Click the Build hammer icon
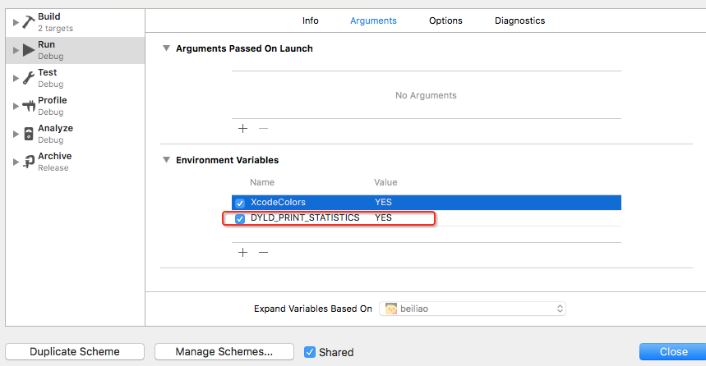The height and width of the screenshot is (366, 706). (28, 22)
